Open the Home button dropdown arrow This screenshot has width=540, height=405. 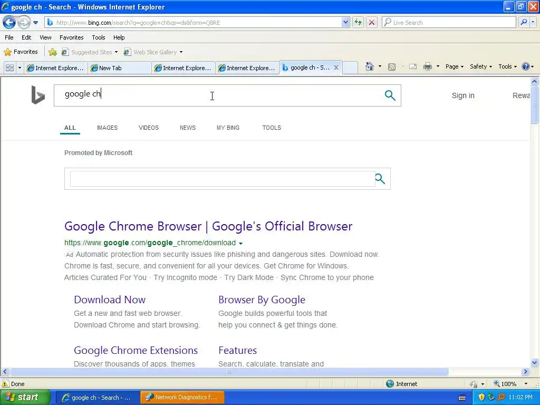coord(380,66)
